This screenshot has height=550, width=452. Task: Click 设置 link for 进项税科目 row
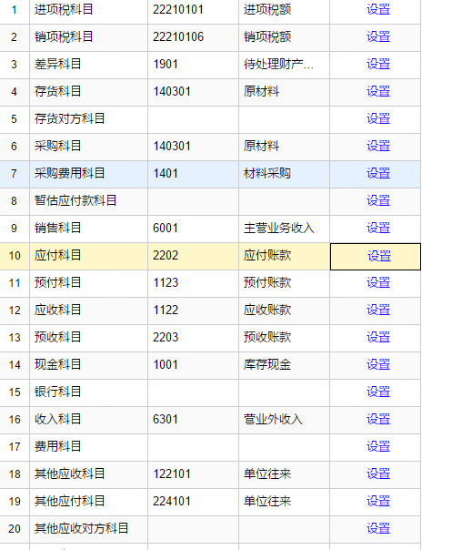click(378, 9)
